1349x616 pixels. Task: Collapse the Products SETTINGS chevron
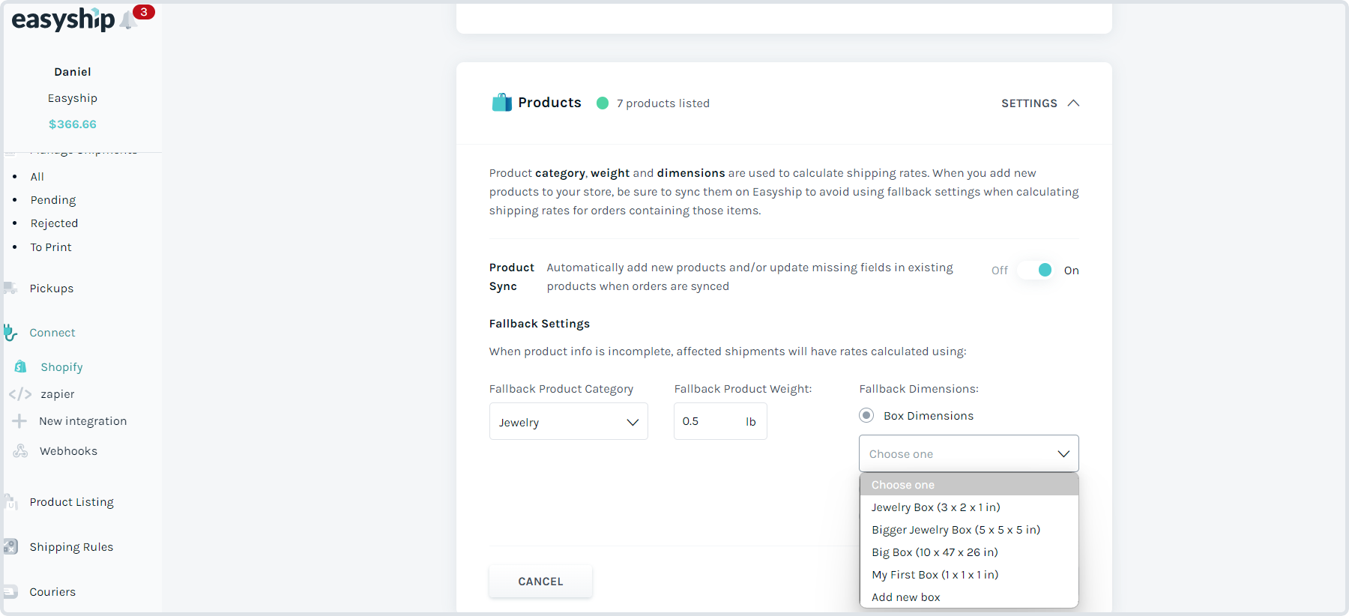[1073, 103]
